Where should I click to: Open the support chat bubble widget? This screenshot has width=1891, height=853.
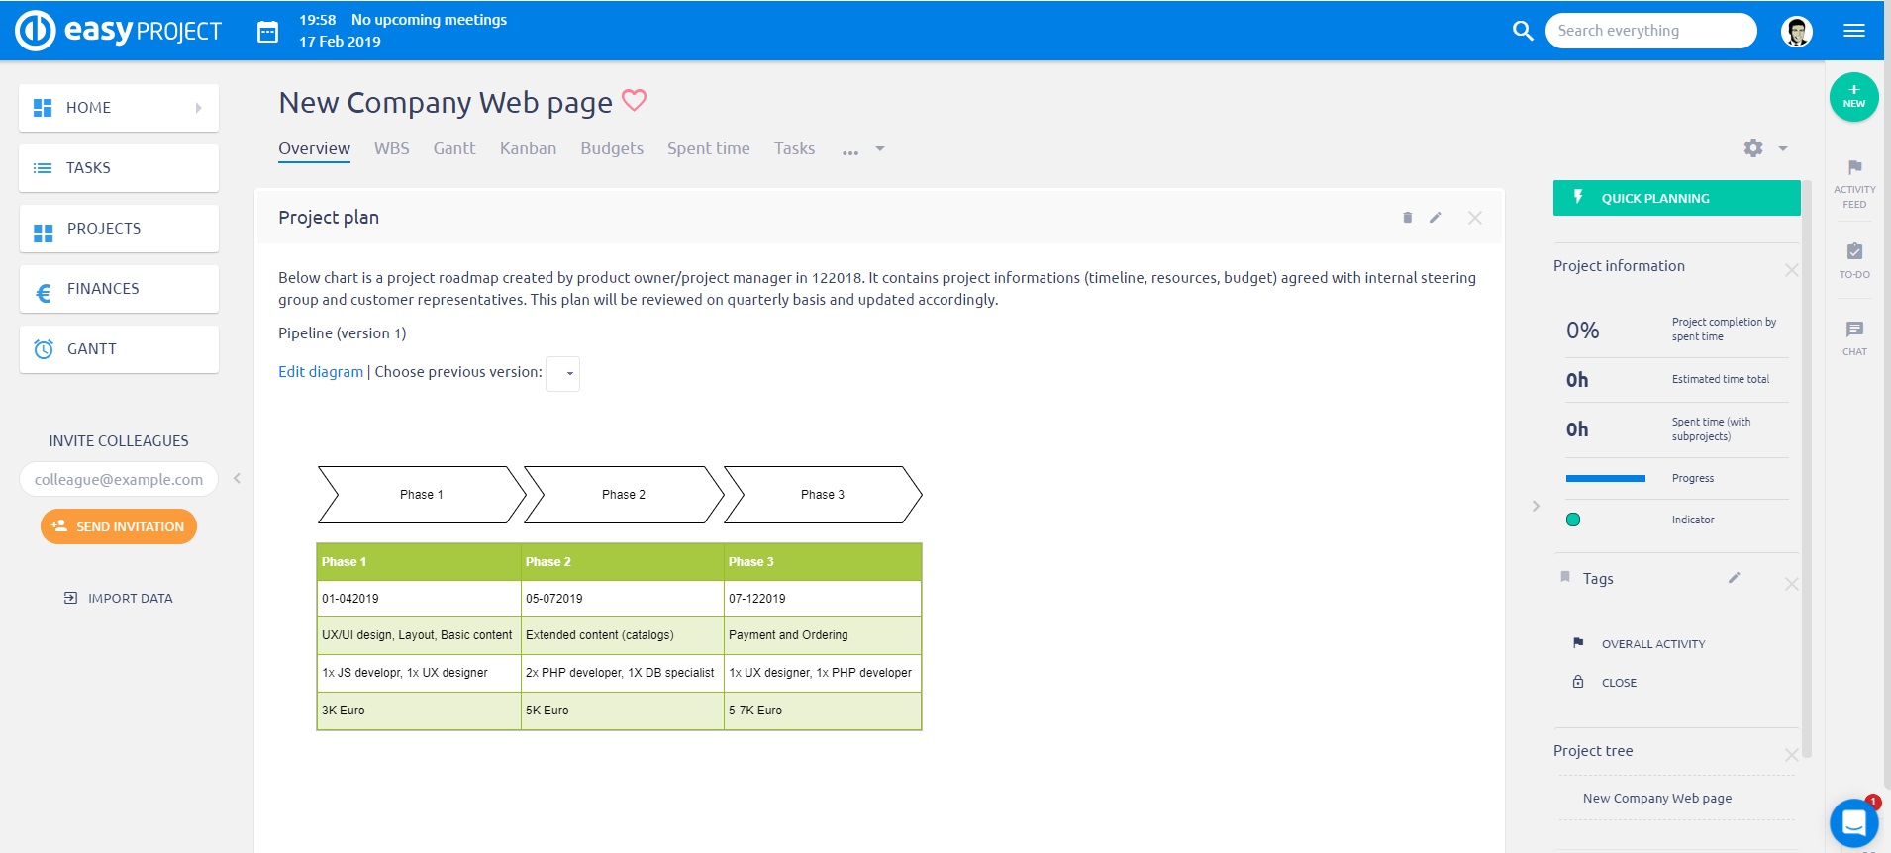1853,822
